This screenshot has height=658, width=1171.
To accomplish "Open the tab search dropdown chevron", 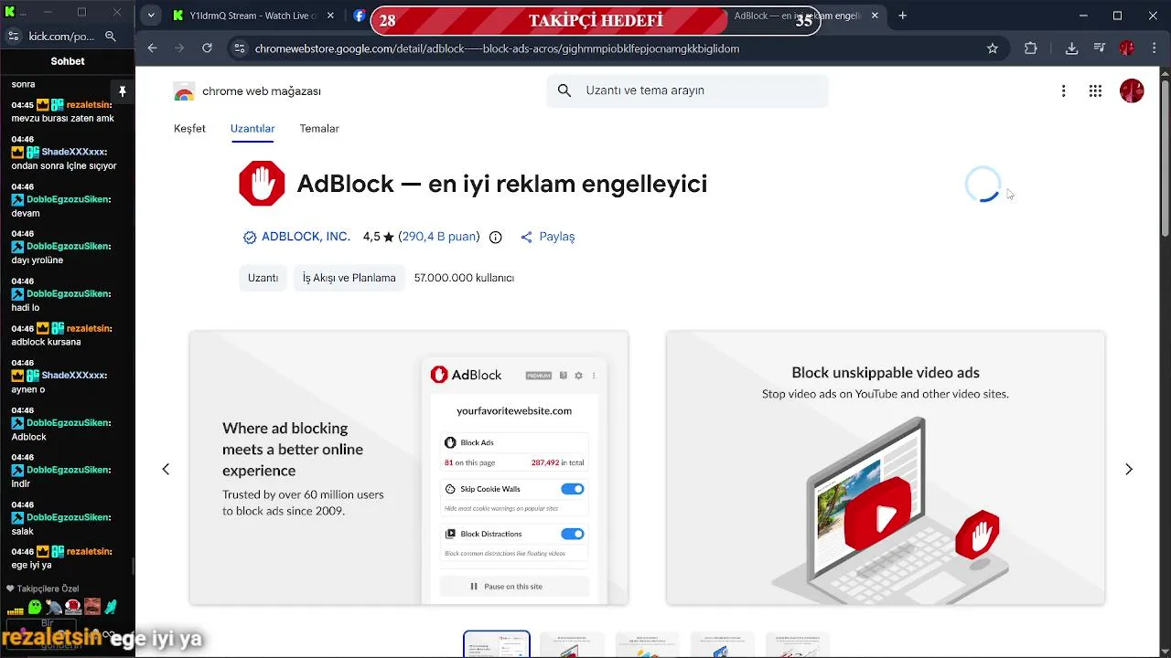I will pyautogui.click(x=151, y=16).
